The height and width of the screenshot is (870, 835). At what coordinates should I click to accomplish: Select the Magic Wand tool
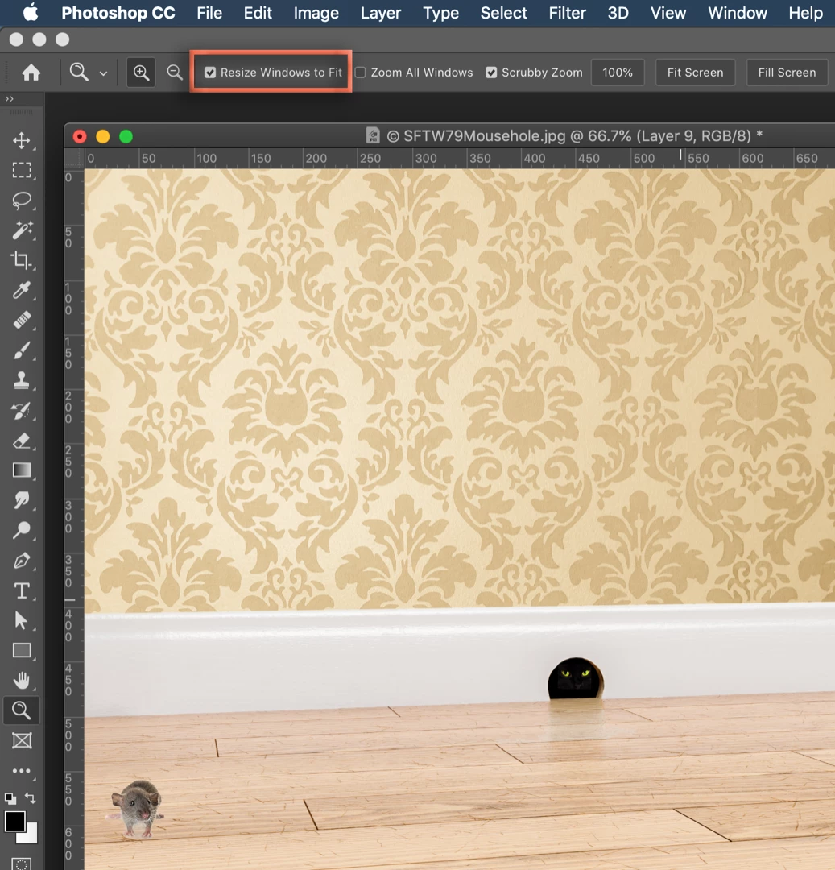click(x=22, y=230)
